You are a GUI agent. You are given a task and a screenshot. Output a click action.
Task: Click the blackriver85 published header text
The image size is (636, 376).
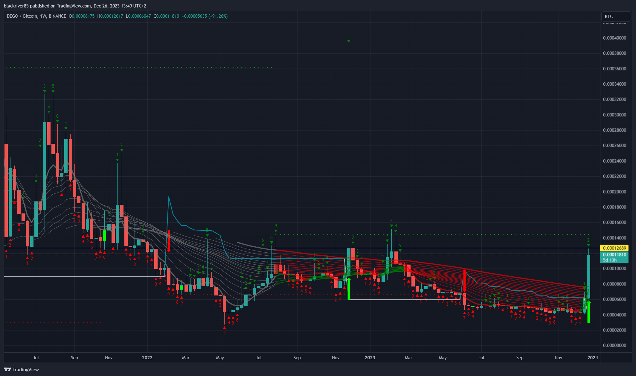click(75, 6)
